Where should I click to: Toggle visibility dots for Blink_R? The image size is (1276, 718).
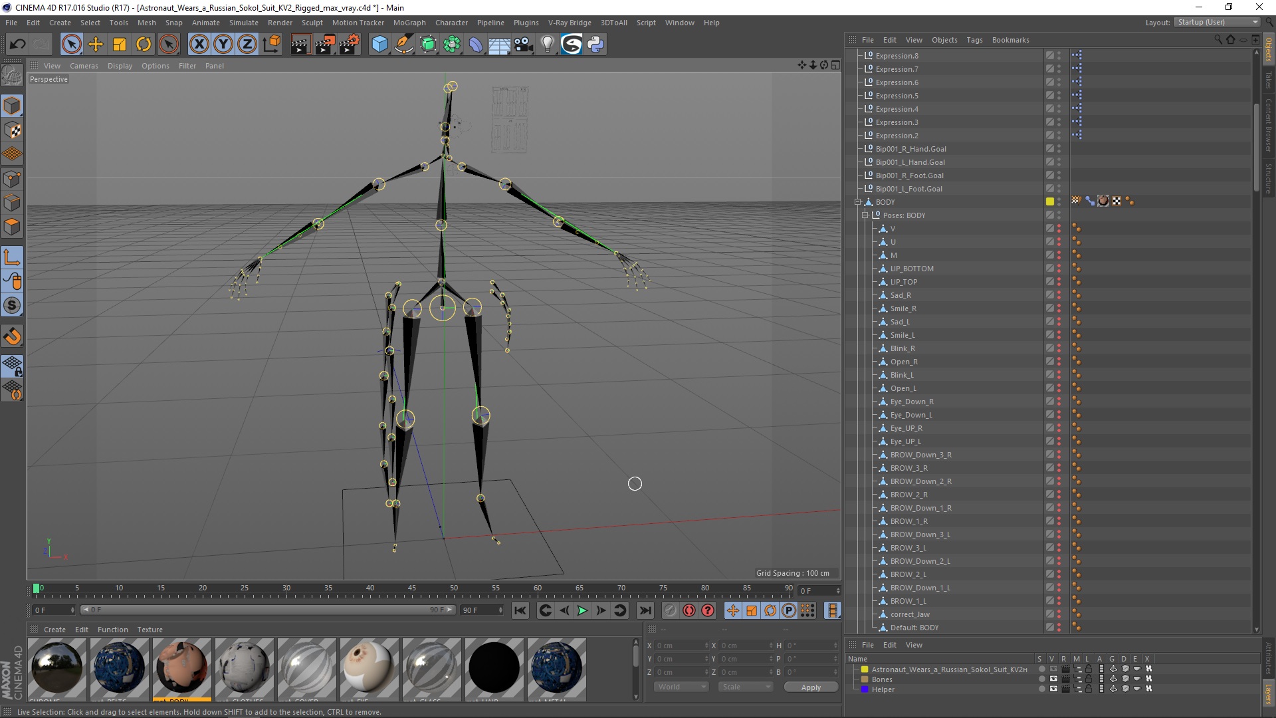[x=1059, y=348]
